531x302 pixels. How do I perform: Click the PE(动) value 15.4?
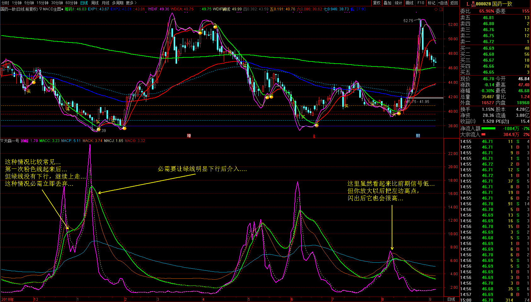[525, 121]
